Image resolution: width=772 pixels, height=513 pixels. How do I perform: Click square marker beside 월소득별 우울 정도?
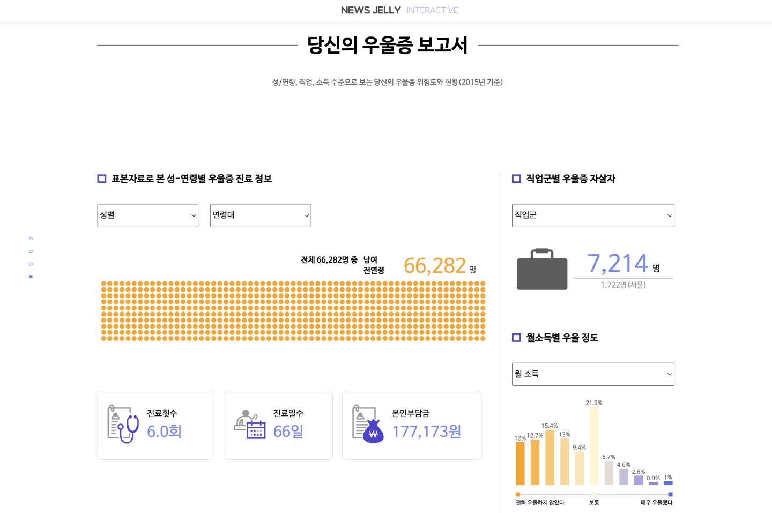tap(516, 338)
